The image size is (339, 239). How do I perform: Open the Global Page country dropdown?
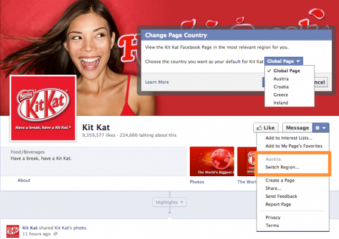click(x=283, y=62)
